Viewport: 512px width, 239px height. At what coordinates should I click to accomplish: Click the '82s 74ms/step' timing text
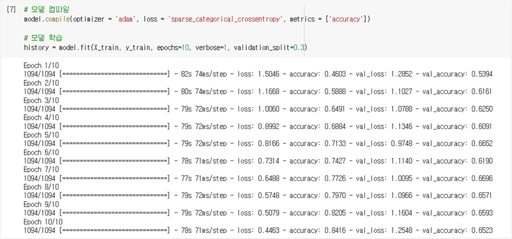point(203,74)
